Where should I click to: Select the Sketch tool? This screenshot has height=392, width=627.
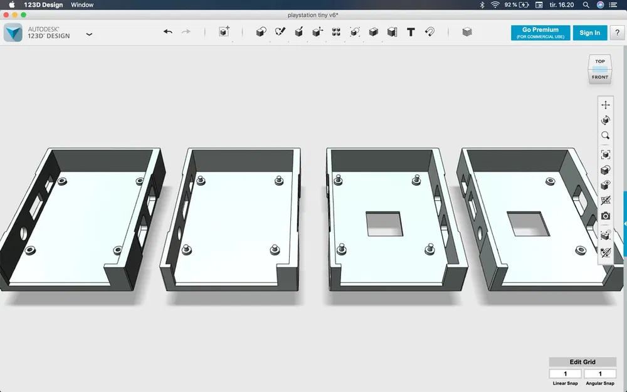[x=281, y=31]
